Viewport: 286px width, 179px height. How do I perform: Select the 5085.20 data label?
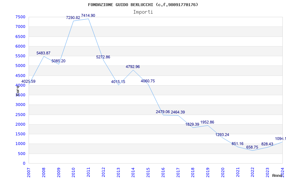pyautogui.click(x=58, y=61)
